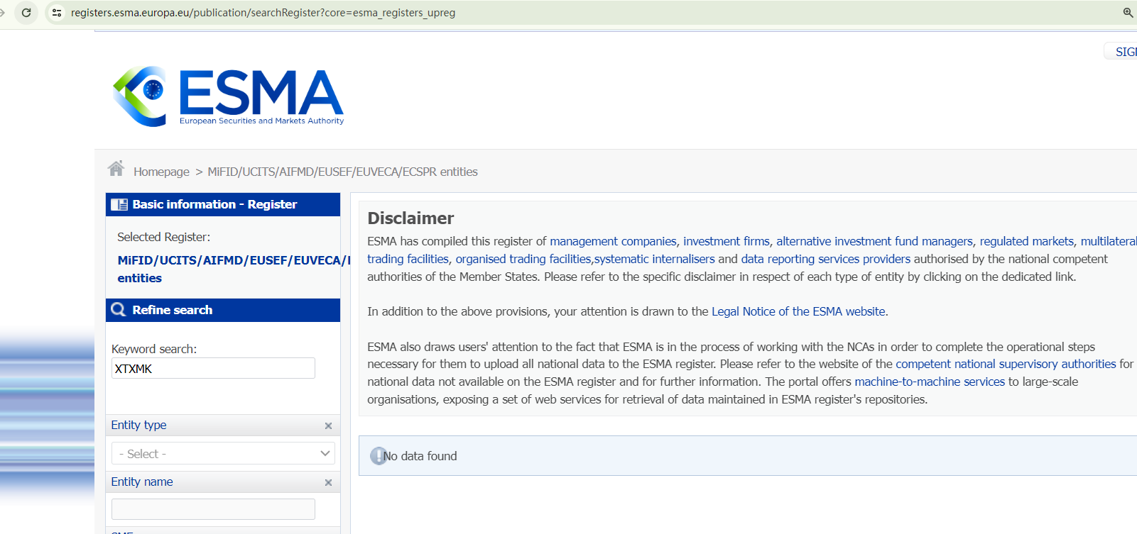The height and width of the screenshot is (534, 1137).
Task: Open the management companies disclaimer link
Action: click(x=613, y=241)
